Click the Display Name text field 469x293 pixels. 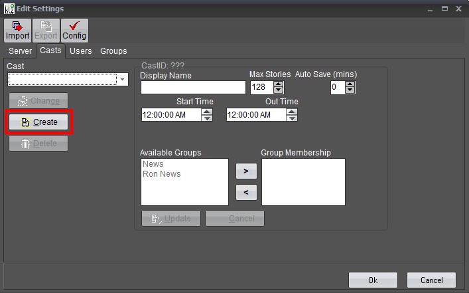[193, 87]
